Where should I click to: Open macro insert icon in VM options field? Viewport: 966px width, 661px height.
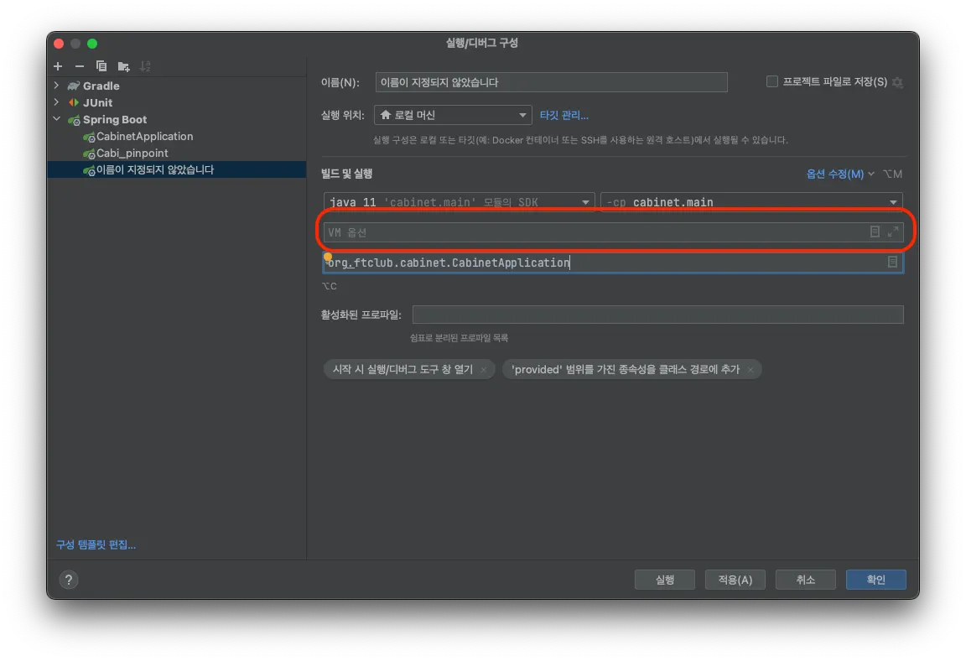[875, 232]
